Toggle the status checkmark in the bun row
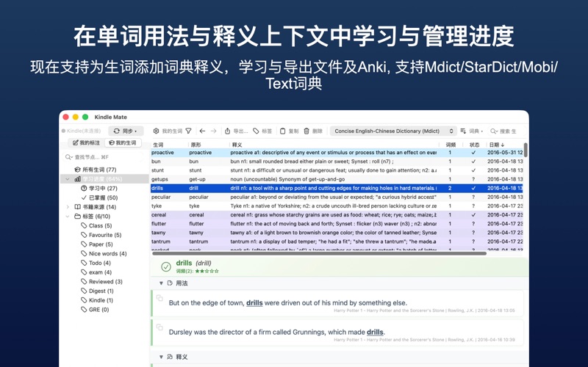 [473, 161]
